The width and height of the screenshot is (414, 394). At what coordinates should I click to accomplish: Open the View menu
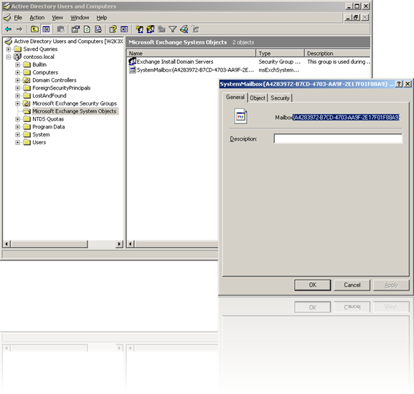(57, 18)
